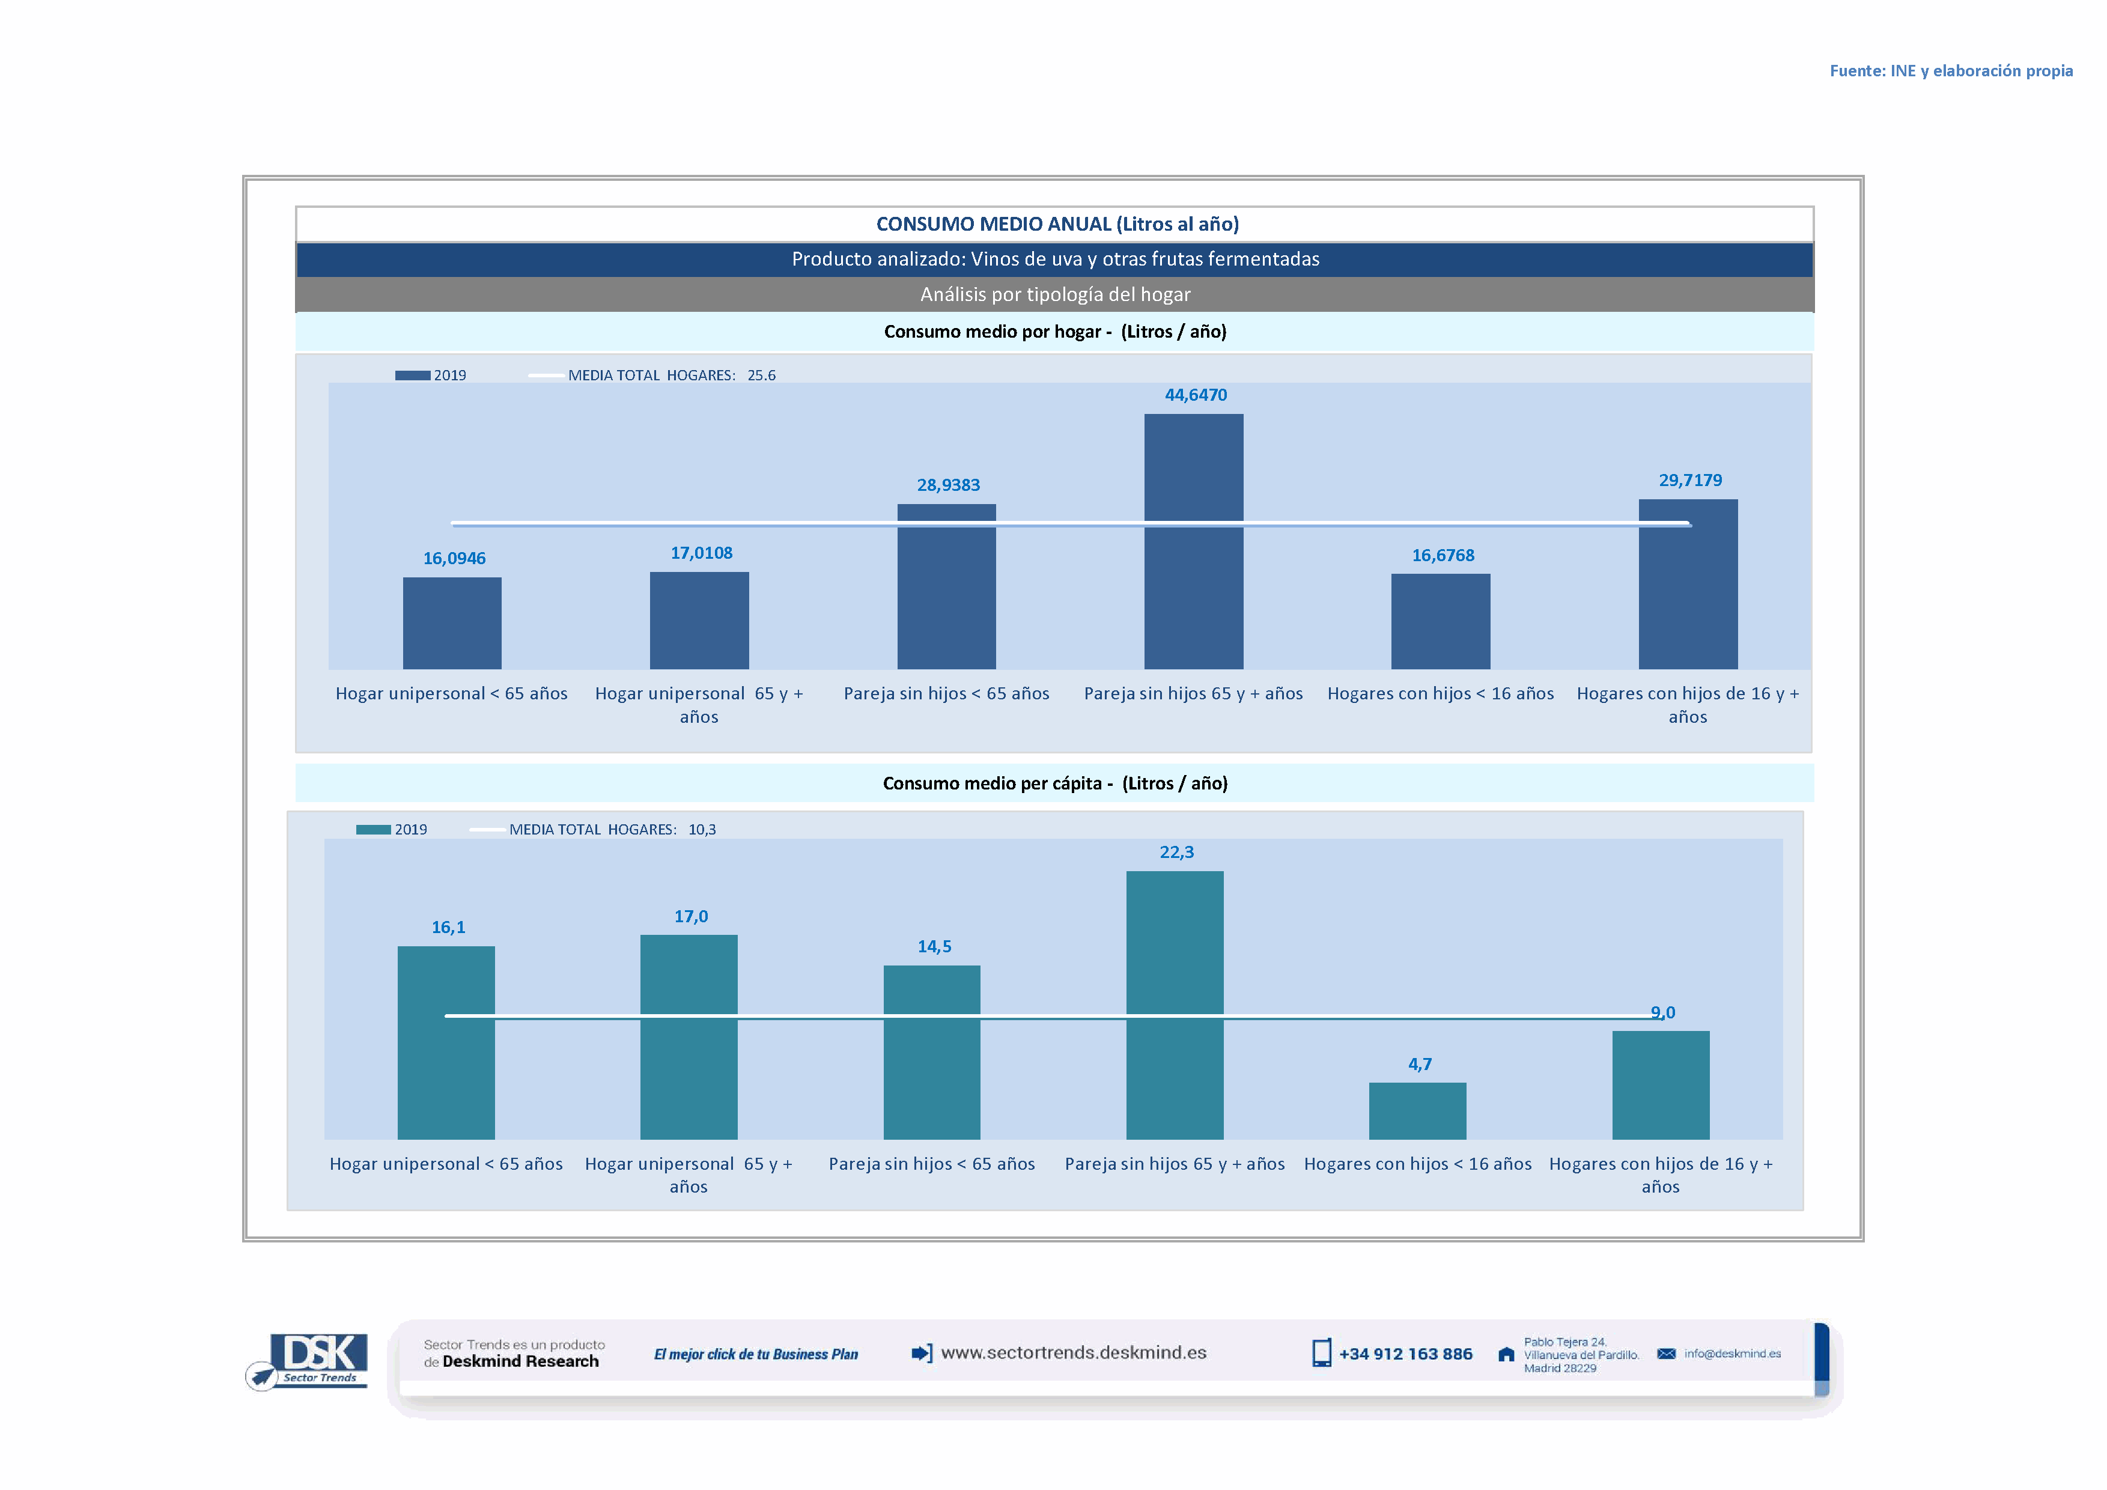Click 'Análisis por tipología del hogar' banner
2107x1490 pixels.
(x=1056, y=294)
